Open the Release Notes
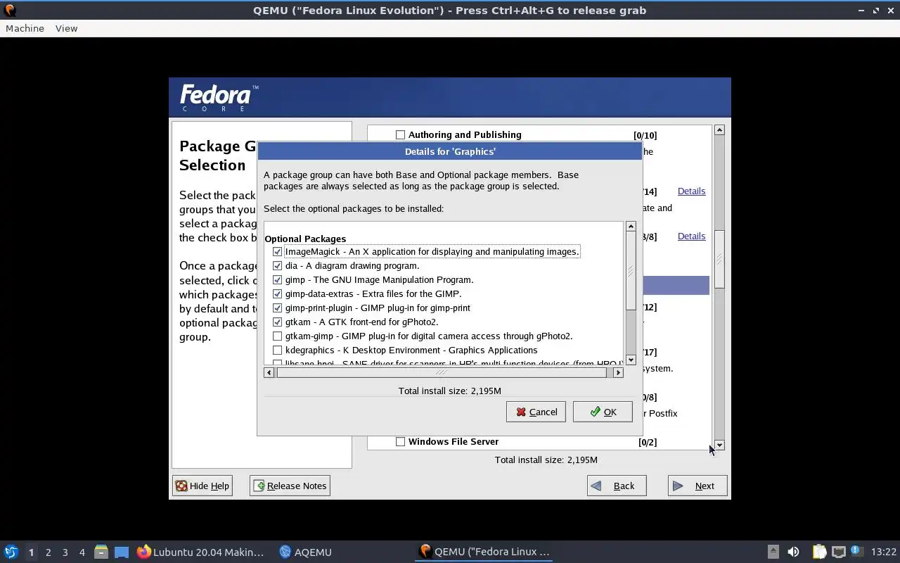The width and height of the screenshot is (900, 563). point(290,486)
